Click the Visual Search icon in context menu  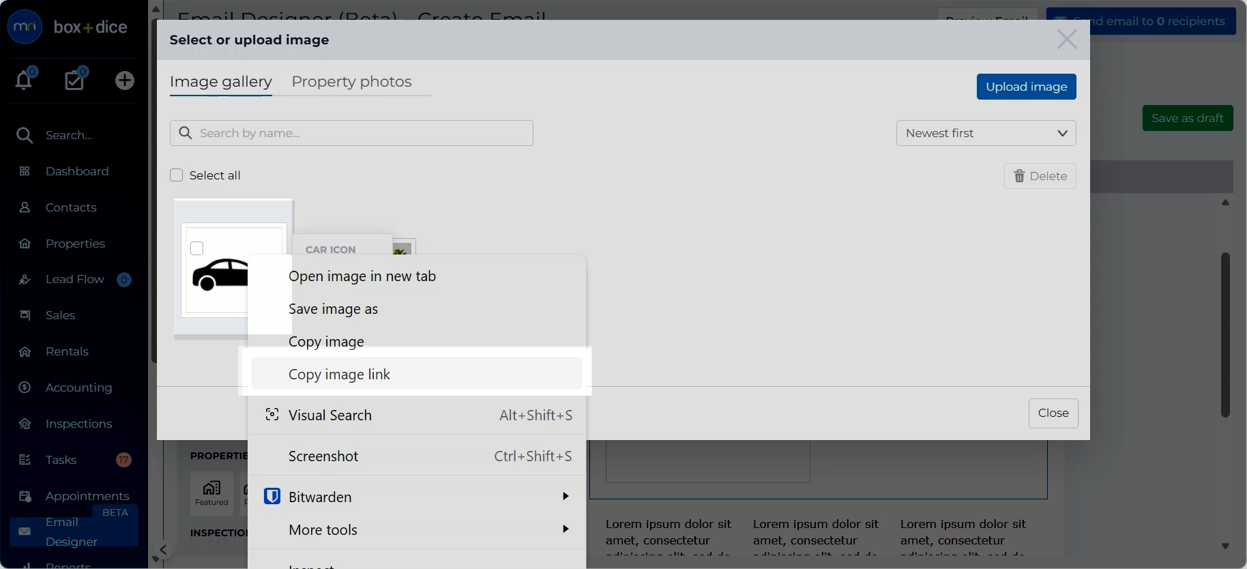click(272, 415)
